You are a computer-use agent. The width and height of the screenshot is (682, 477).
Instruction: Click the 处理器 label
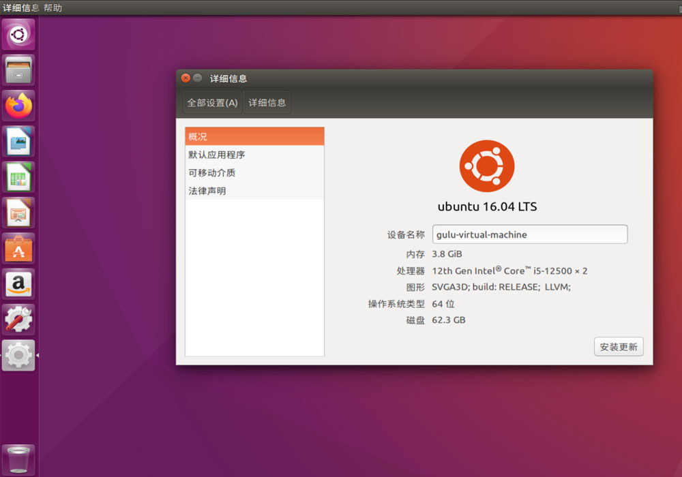[x=411, y=271]
